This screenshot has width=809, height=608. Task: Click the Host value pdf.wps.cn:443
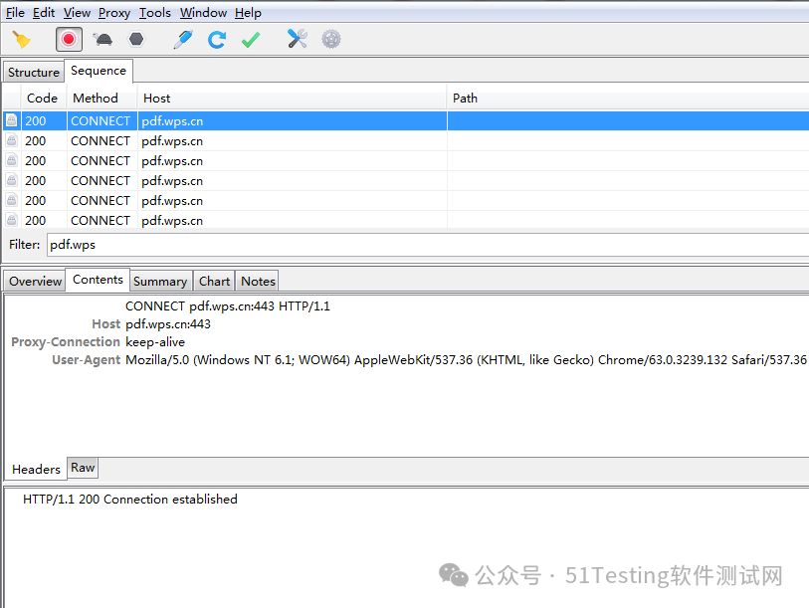(x=168, y=324)
